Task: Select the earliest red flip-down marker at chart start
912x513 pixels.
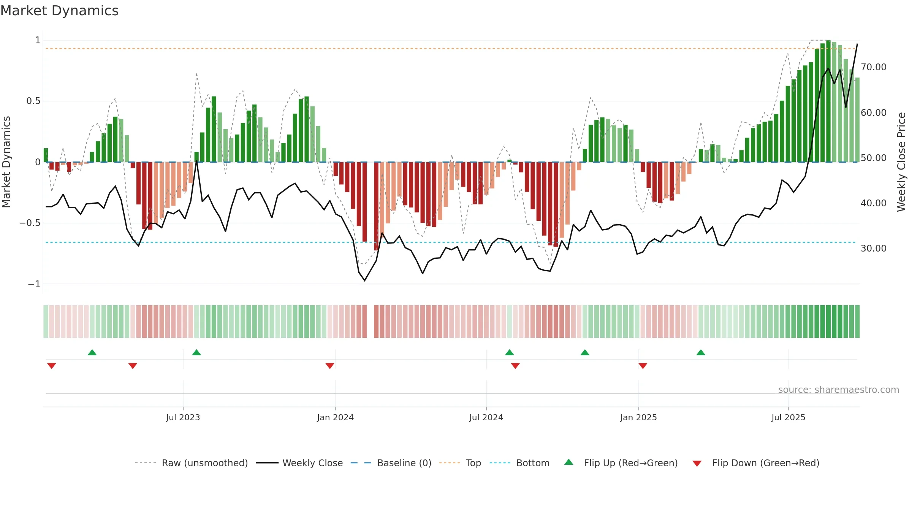Action: click(x=52, y=366)
